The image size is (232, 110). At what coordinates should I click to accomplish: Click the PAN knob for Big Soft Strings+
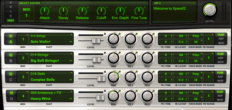pos(113,58)
